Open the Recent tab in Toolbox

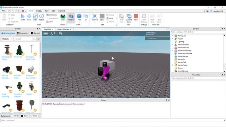click(x=35, y=33)
